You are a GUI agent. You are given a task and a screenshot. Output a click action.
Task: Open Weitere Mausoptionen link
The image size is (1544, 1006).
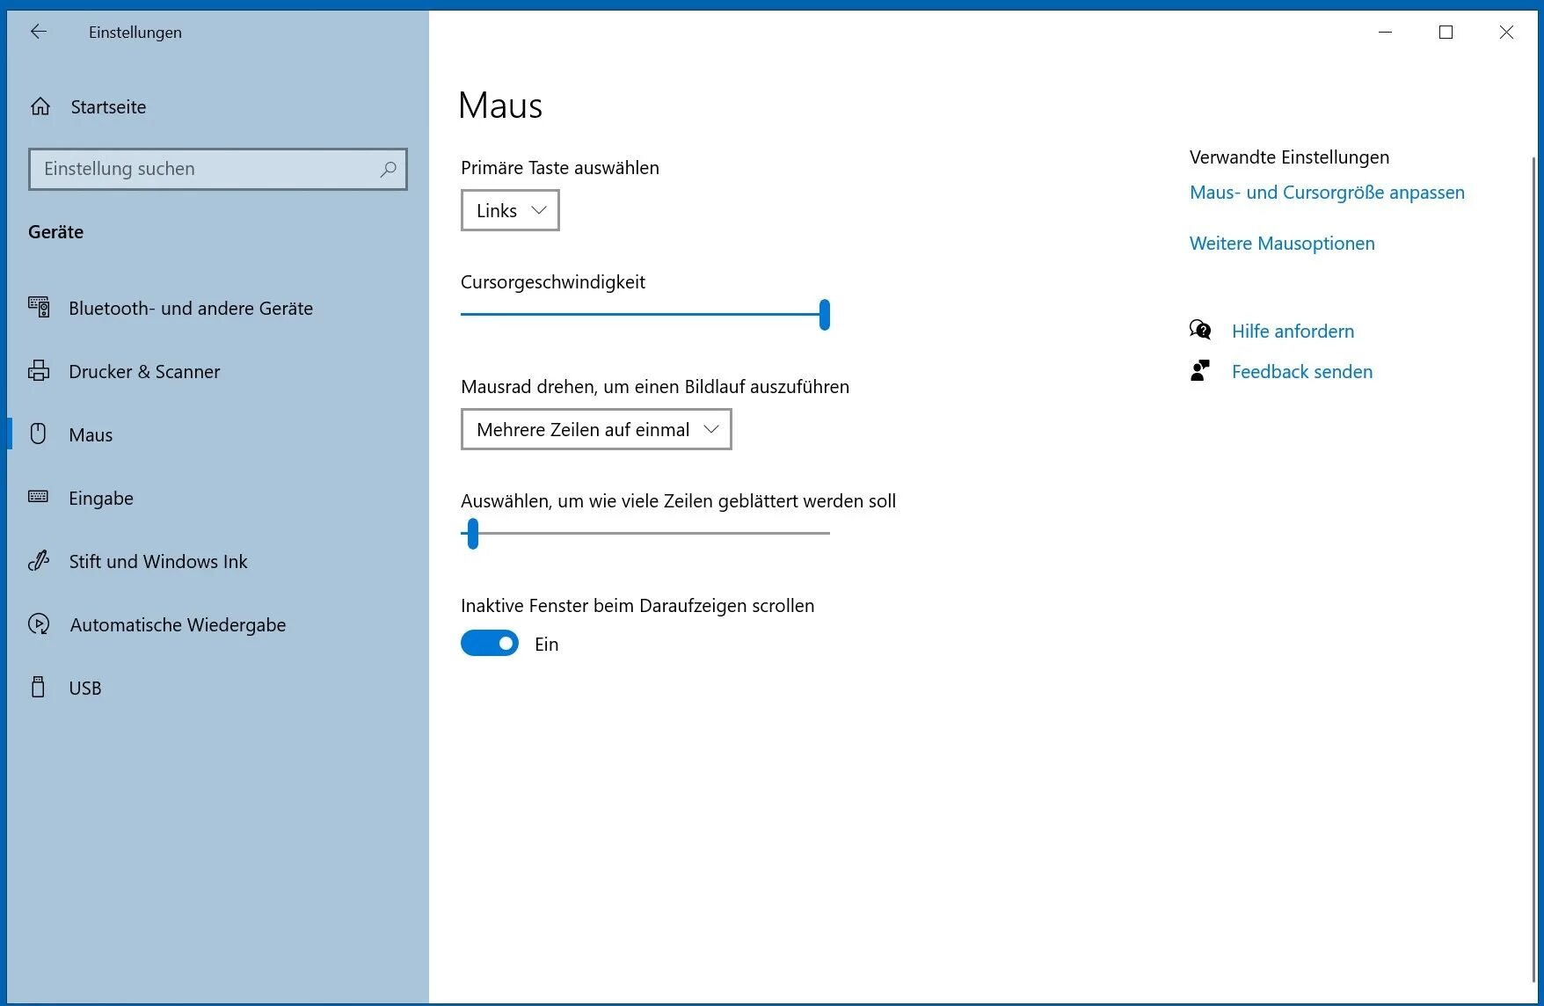pos(1282,243)
